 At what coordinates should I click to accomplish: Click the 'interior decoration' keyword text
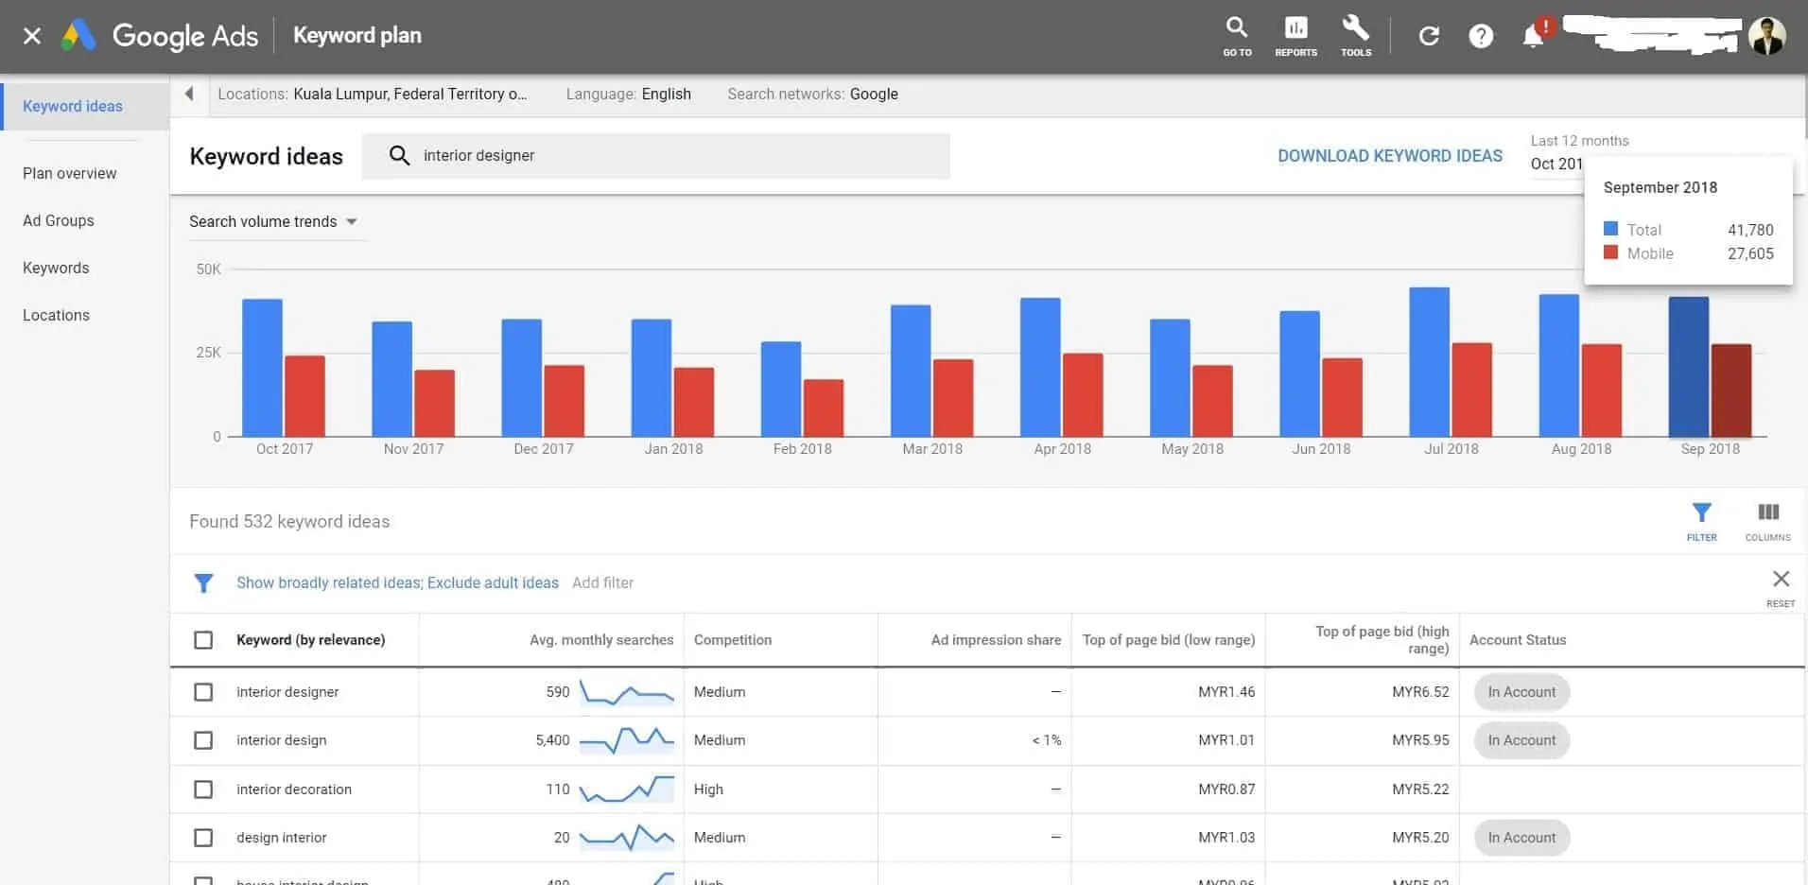click(294, 789)
